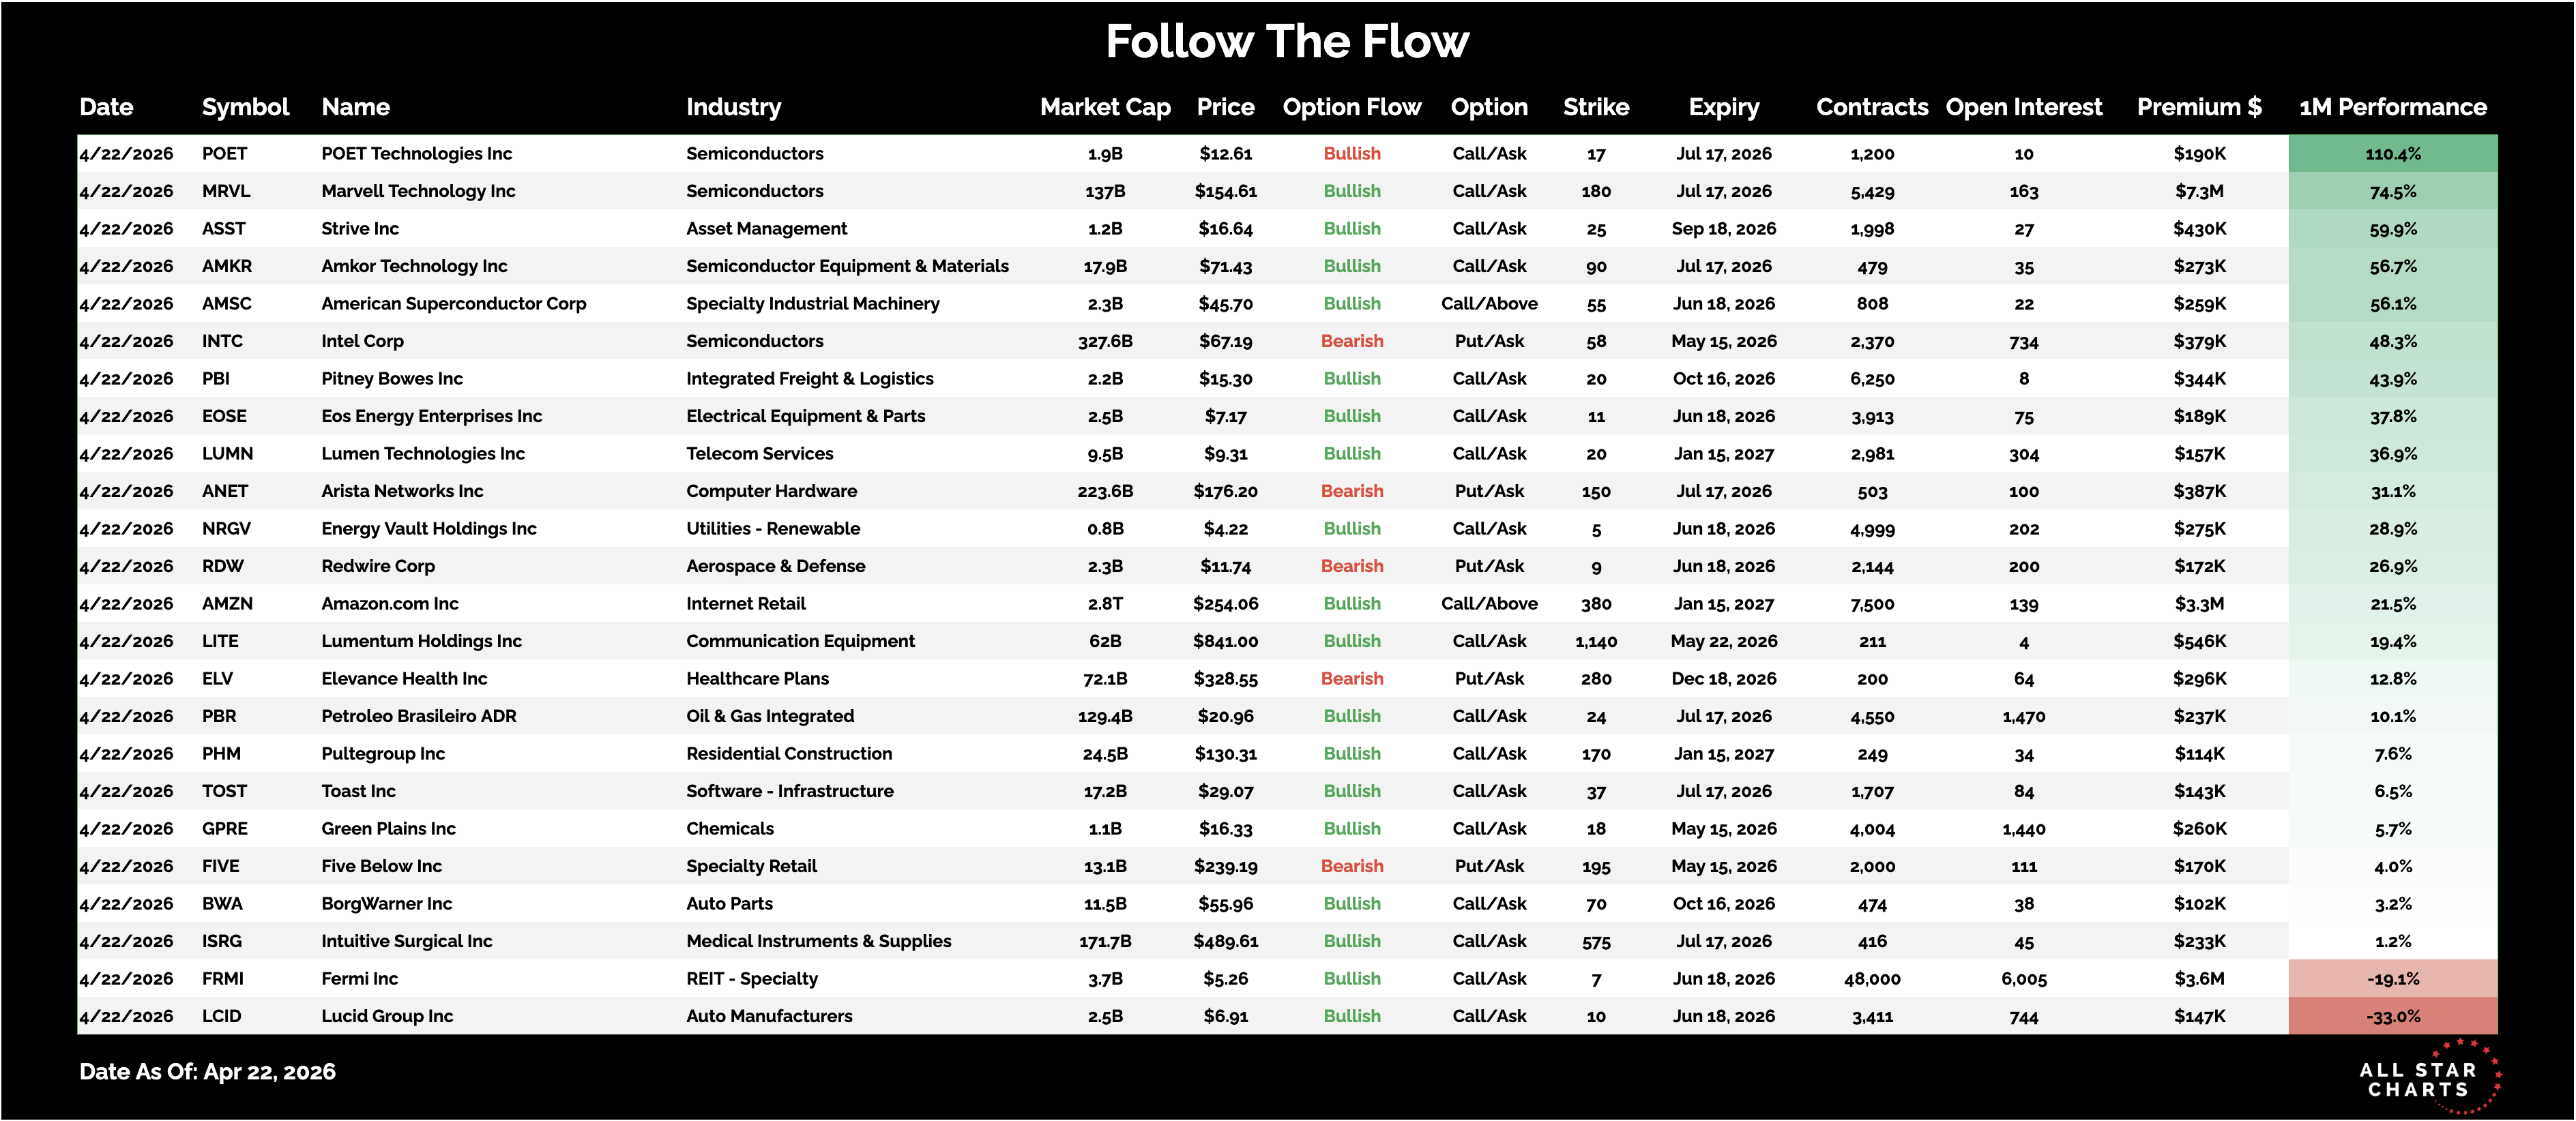Open Marvell Technology Inc row name
This screenshot has height=1121, width=2576.
tap(418, 191)
